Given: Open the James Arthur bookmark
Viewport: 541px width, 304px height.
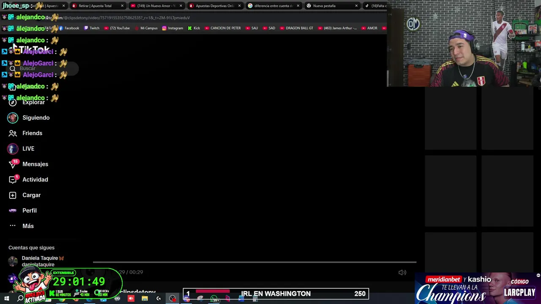Looking at the screenshot, I should tap(337, 28).
